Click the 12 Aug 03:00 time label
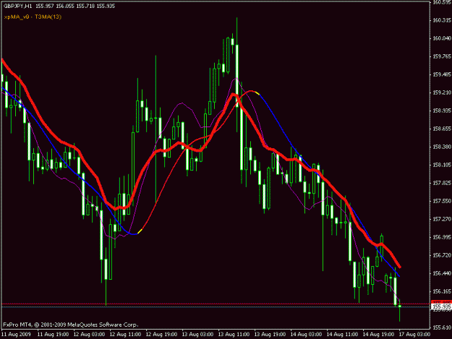The width and height of the screenshot is (452, 339). 89,335
